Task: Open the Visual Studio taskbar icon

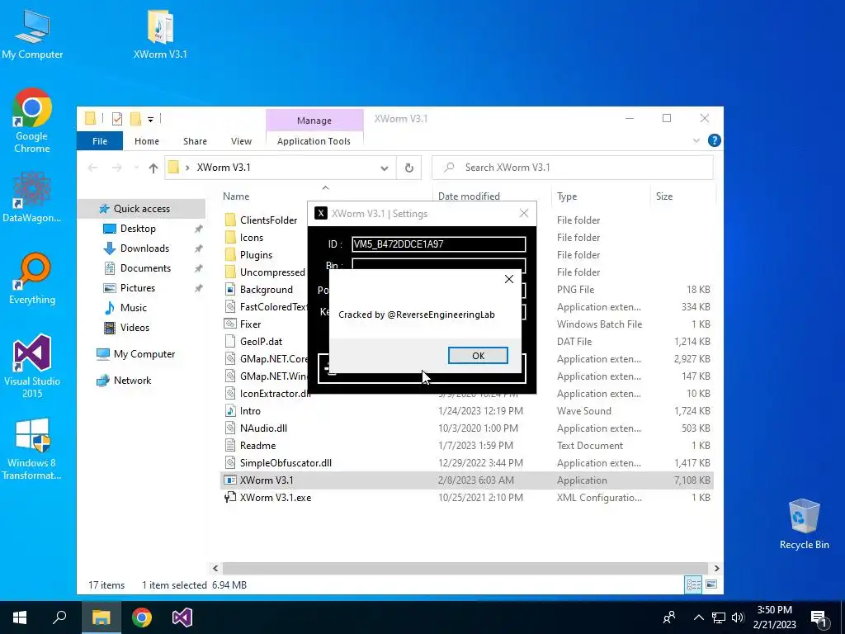Action: pyautogui.click(x=182, y=617)
